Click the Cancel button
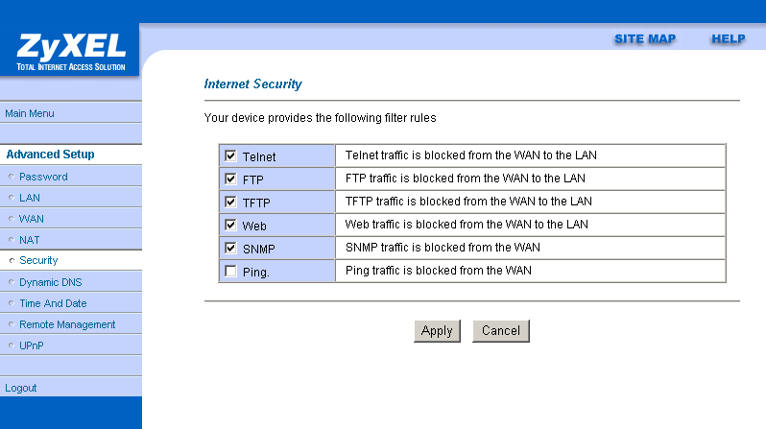 point(501,331)
